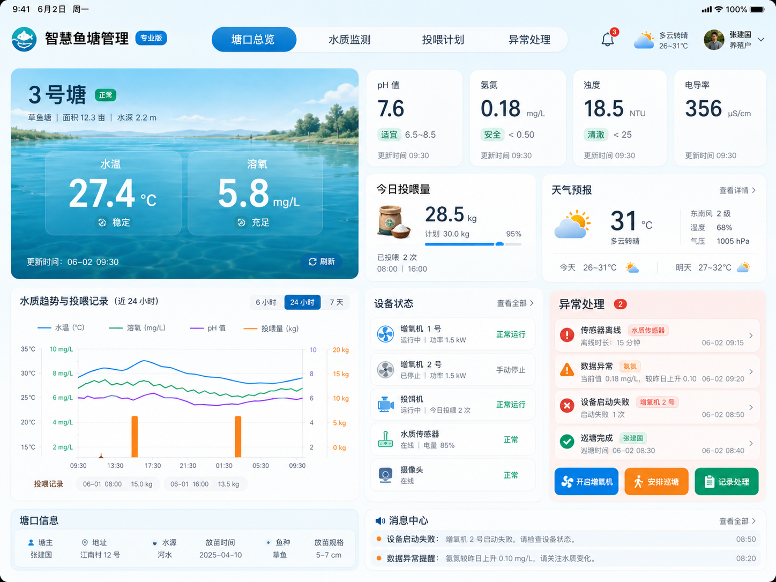Viewport: 776px width, 582px height.
Task: Toggle the 投喂量 series in chart legend
Action: point(271,329)
